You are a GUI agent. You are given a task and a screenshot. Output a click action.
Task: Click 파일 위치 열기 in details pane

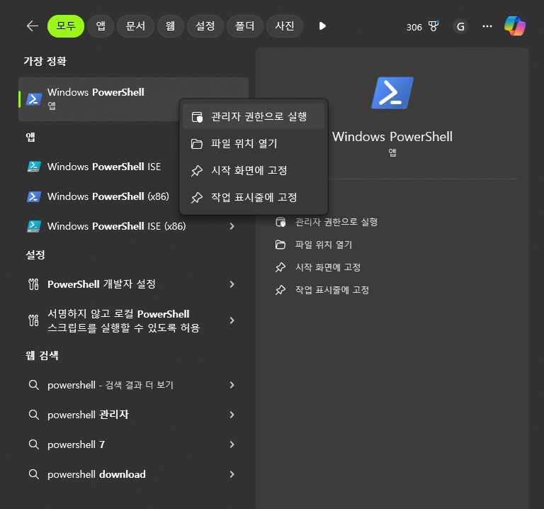point(323,245)
